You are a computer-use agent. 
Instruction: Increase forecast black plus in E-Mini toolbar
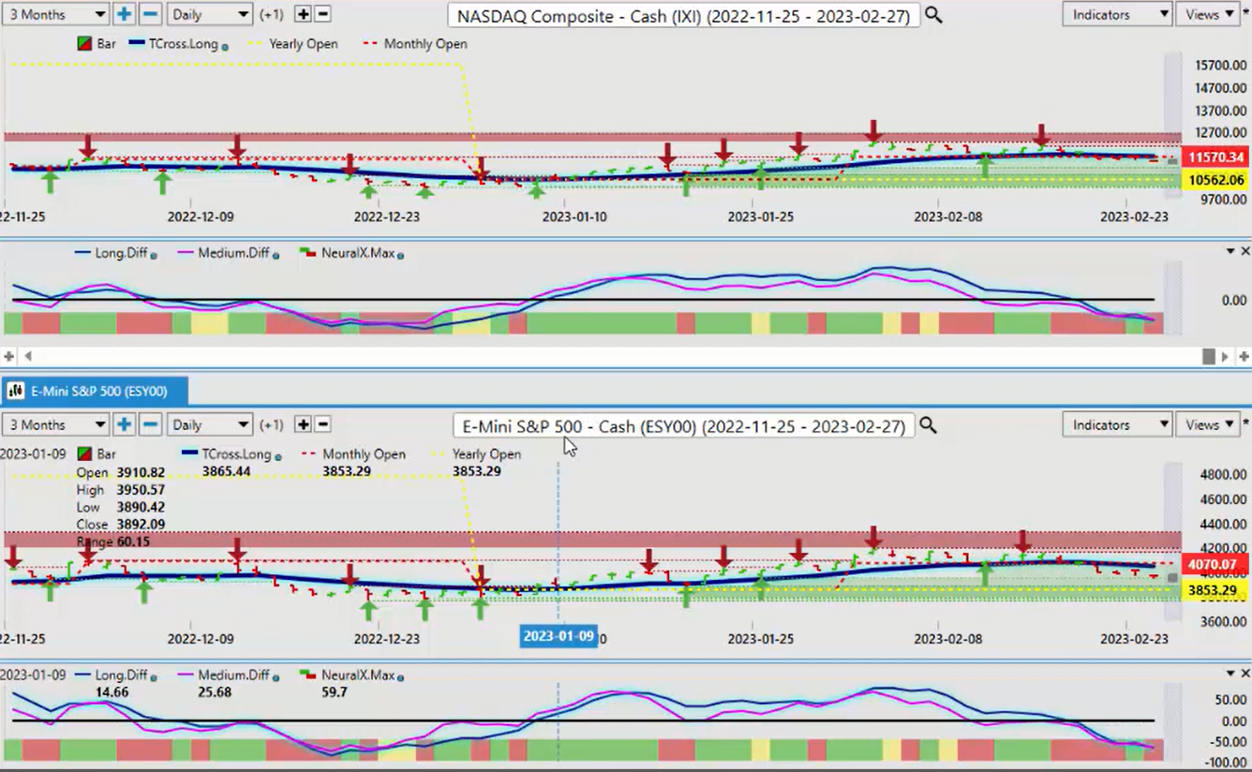(x=303, y=424)
